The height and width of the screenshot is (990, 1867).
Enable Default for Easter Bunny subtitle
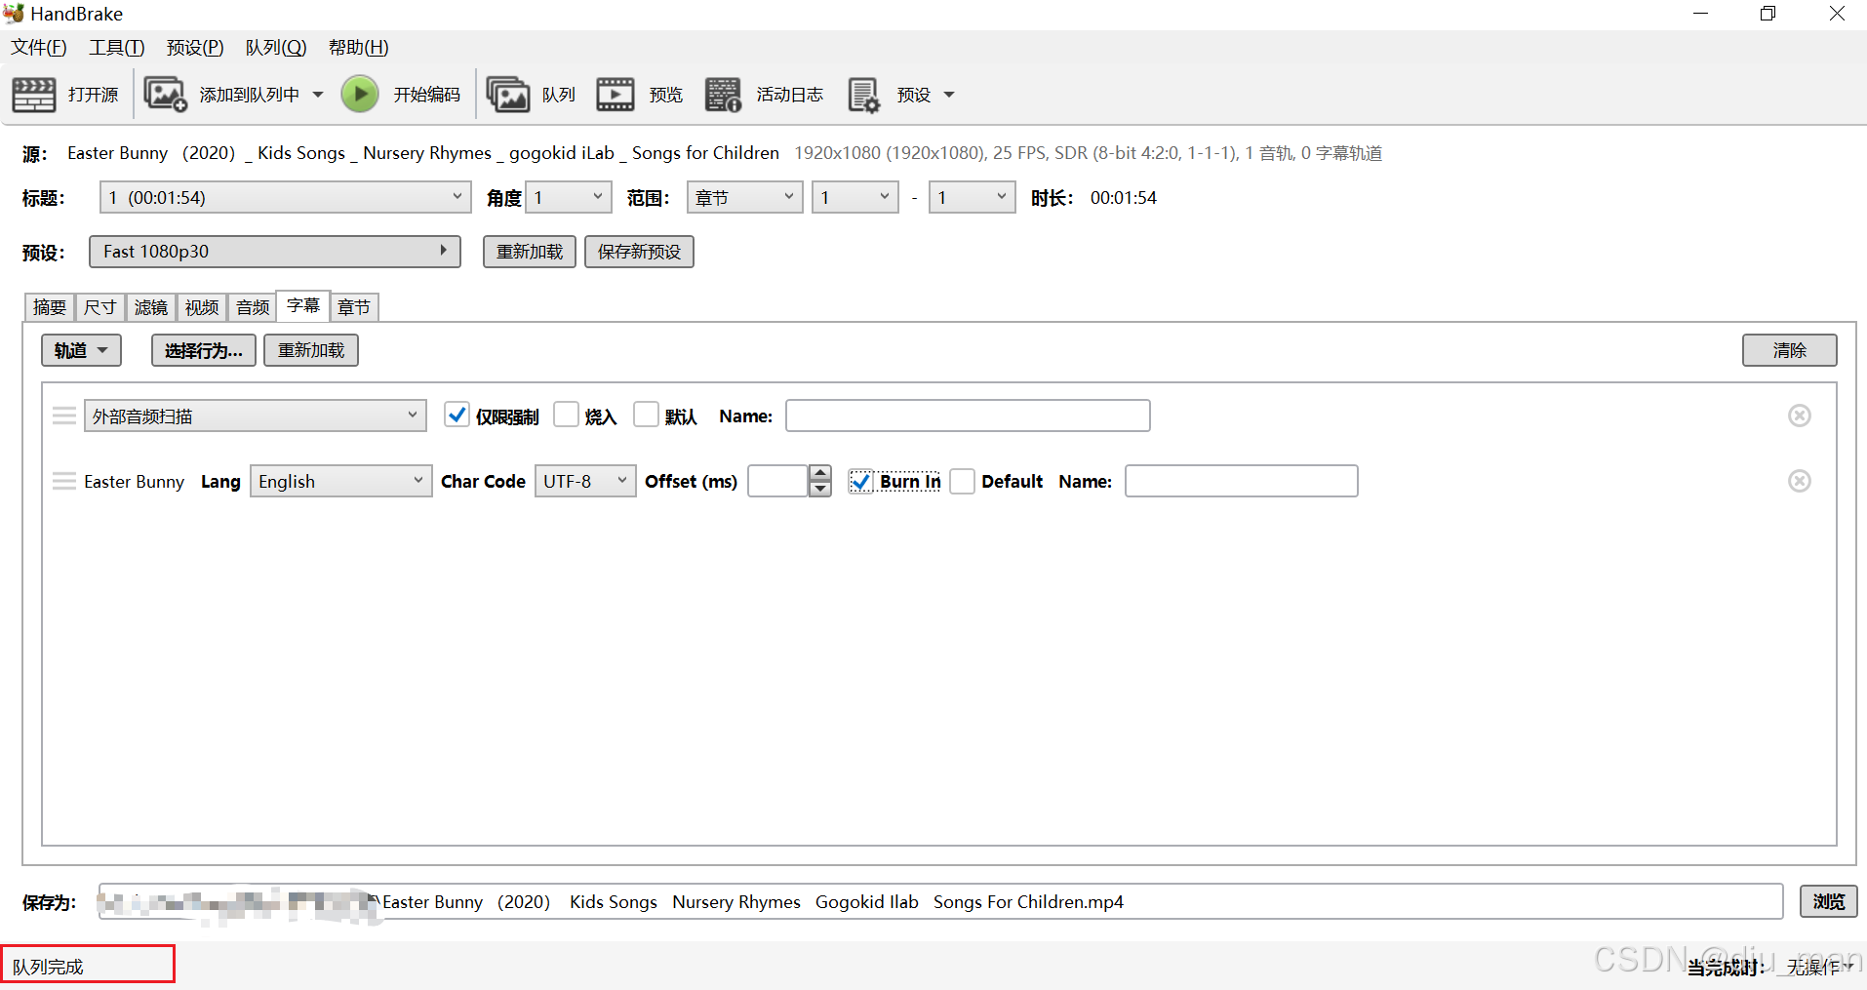click(x=962, y=481)
